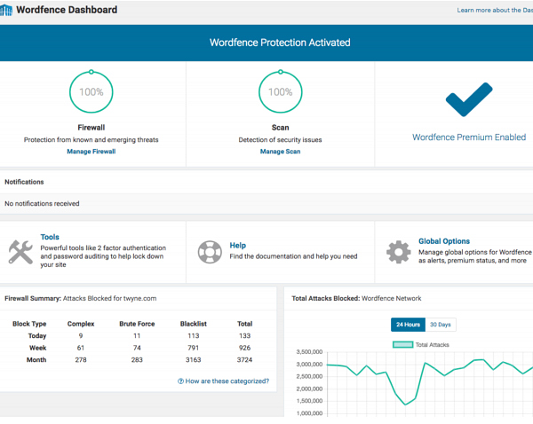The image size is (533, 424).
Task: Switch chart to 24 Hours tab
Action: pyautogui.click(x=408, y=325)
